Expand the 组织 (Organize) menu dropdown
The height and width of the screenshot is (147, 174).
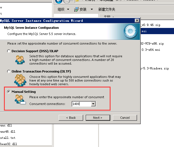tap(67, 10)
